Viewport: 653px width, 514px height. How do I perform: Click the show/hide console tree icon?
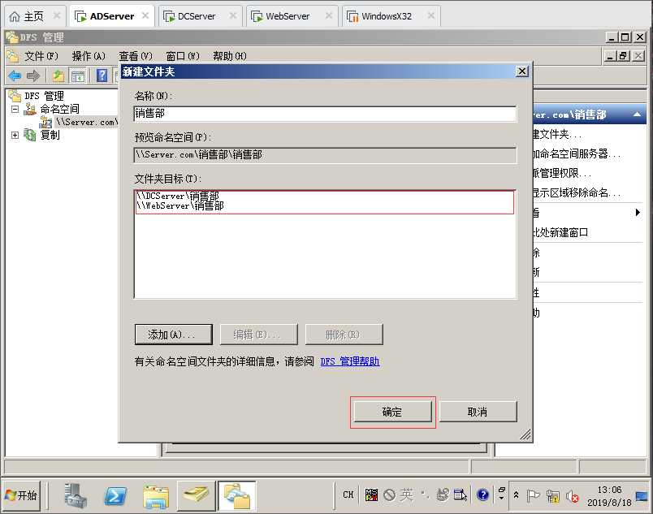point(77,76)
